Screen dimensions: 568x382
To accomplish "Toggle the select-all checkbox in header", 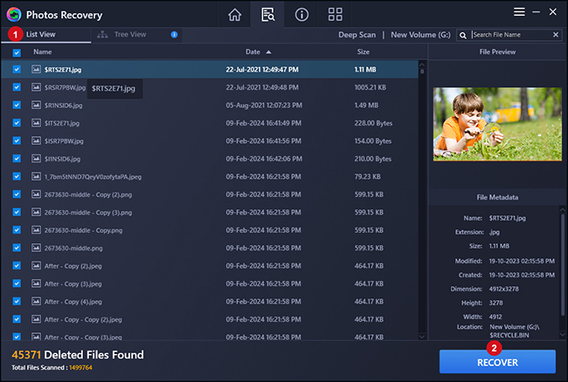I will click(x=17, y=52).
